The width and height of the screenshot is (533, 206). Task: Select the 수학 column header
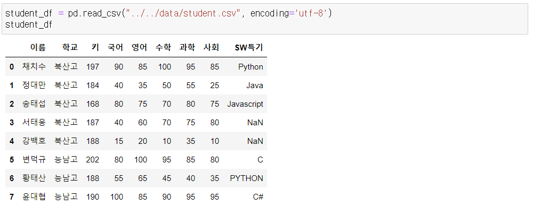point(164,47)
